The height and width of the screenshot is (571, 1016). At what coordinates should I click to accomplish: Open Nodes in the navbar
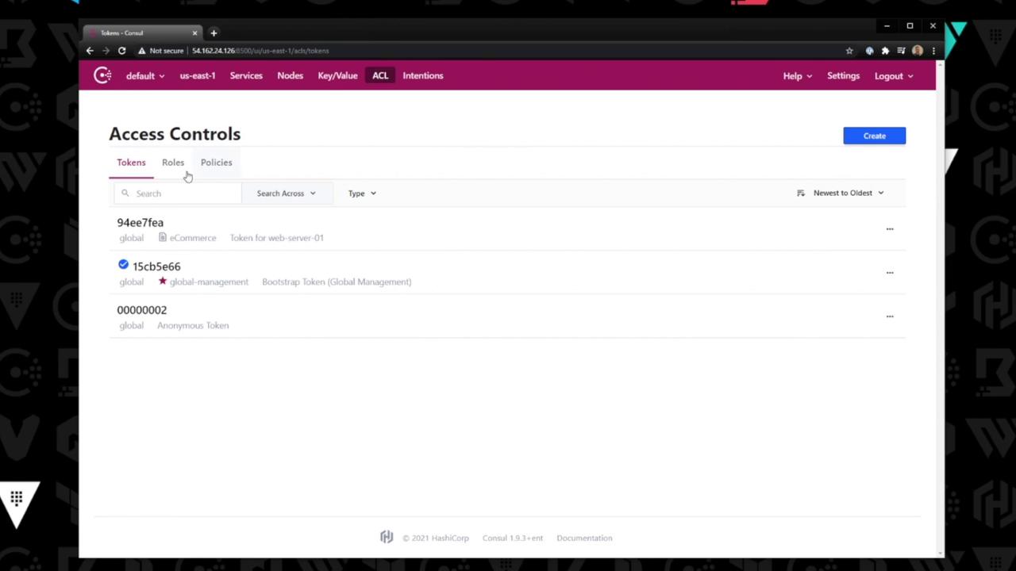(291, 76)
